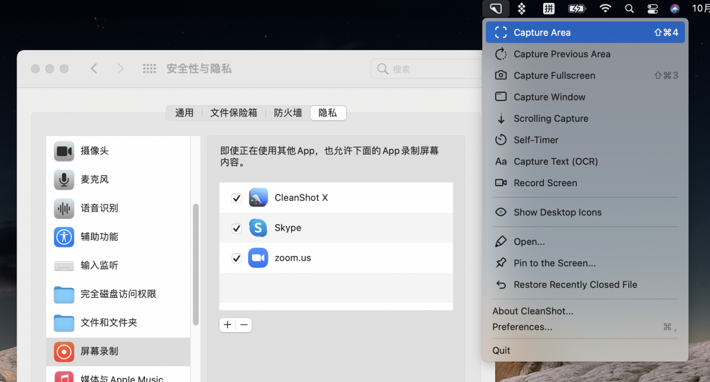Open Preferences... from CleanShot menu
Viewport: 710px width, 382px height.
(x=522, y=327)
